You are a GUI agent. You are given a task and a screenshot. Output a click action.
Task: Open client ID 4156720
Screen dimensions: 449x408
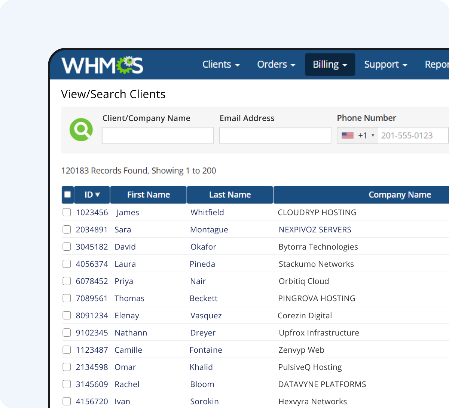point(92,401)
